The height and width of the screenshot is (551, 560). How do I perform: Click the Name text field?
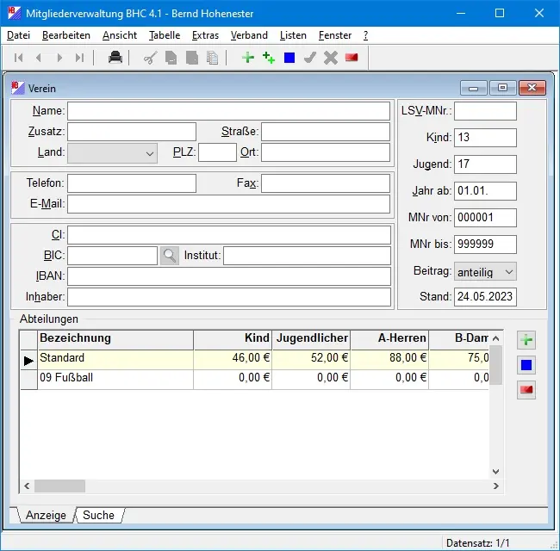[x=228, y=111]
